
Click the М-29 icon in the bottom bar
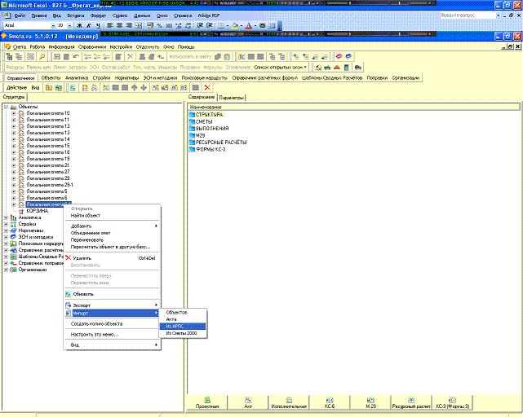point(370,402)
